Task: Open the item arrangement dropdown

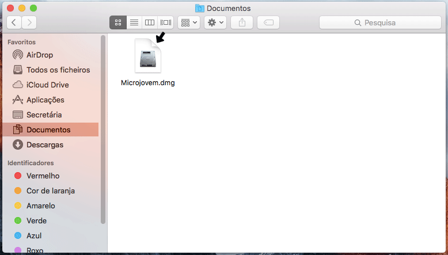Action: click(x=189, y=22)
